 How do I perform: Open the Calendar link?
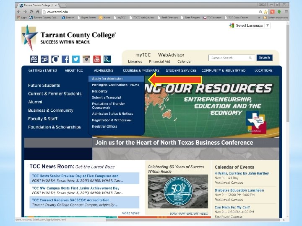pyautogui.click(x=185, y=62)
